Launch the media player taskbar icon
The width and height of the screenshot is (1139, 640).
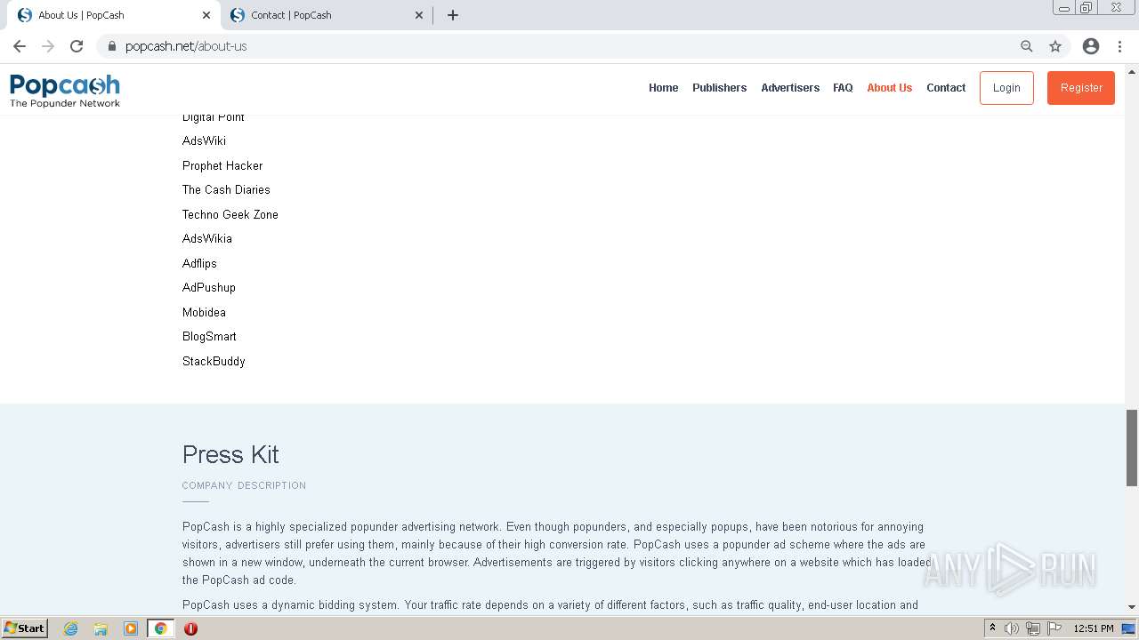click(x=131, y=628)
